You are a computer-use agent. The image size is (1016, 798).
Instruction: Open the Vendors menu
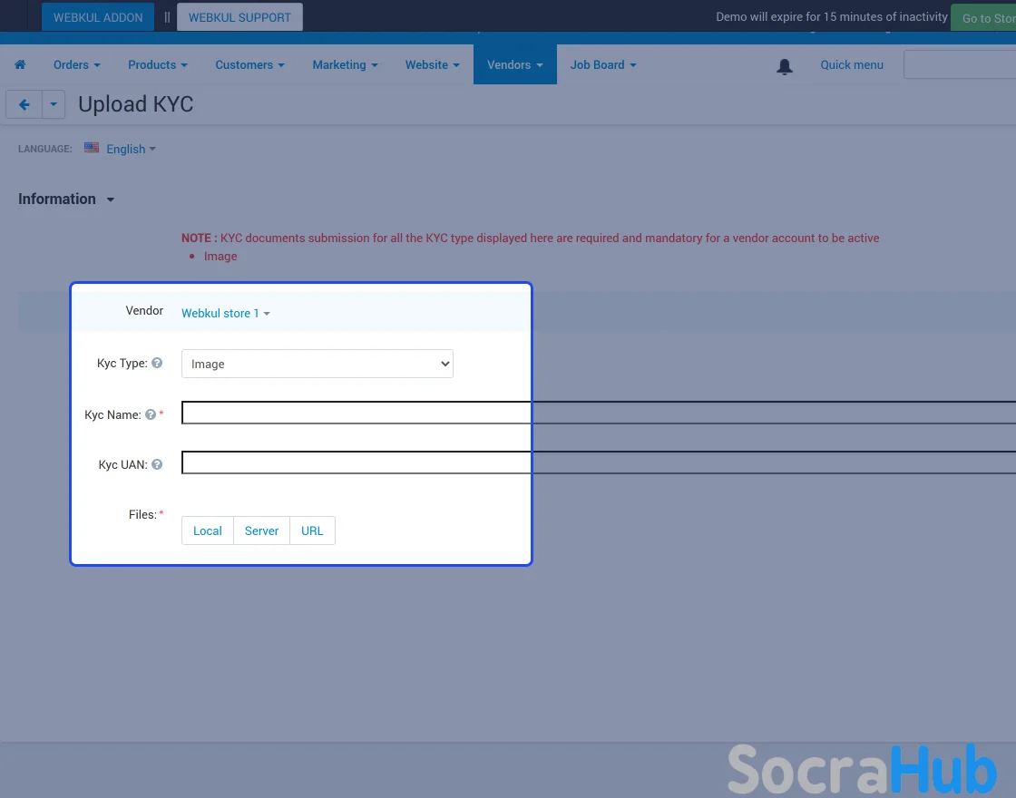coord(514,64)
